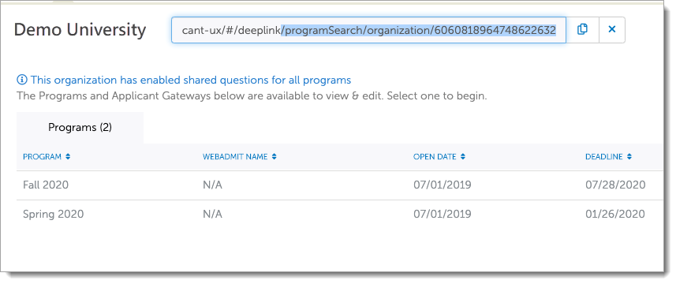Click the sort arrows icon next to PROGRAM

(68, 157)
